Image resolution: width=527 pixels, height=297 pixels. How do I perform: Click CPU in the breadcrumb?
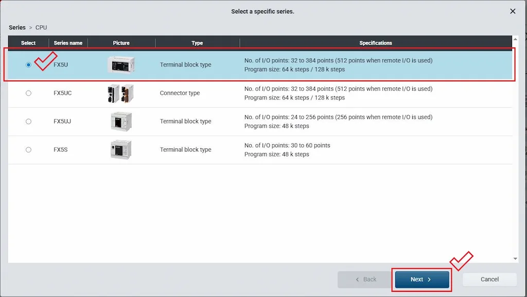tap(41, 28)
